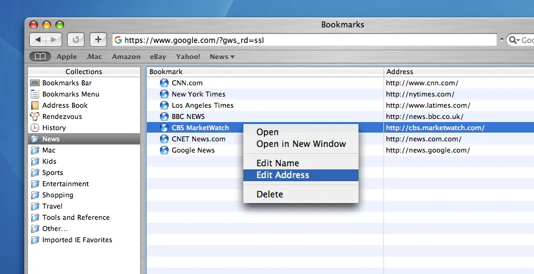Click the globe icon beside BBC NEWS
The height and width of the screenshot is (274, 534).
[164, 116]
